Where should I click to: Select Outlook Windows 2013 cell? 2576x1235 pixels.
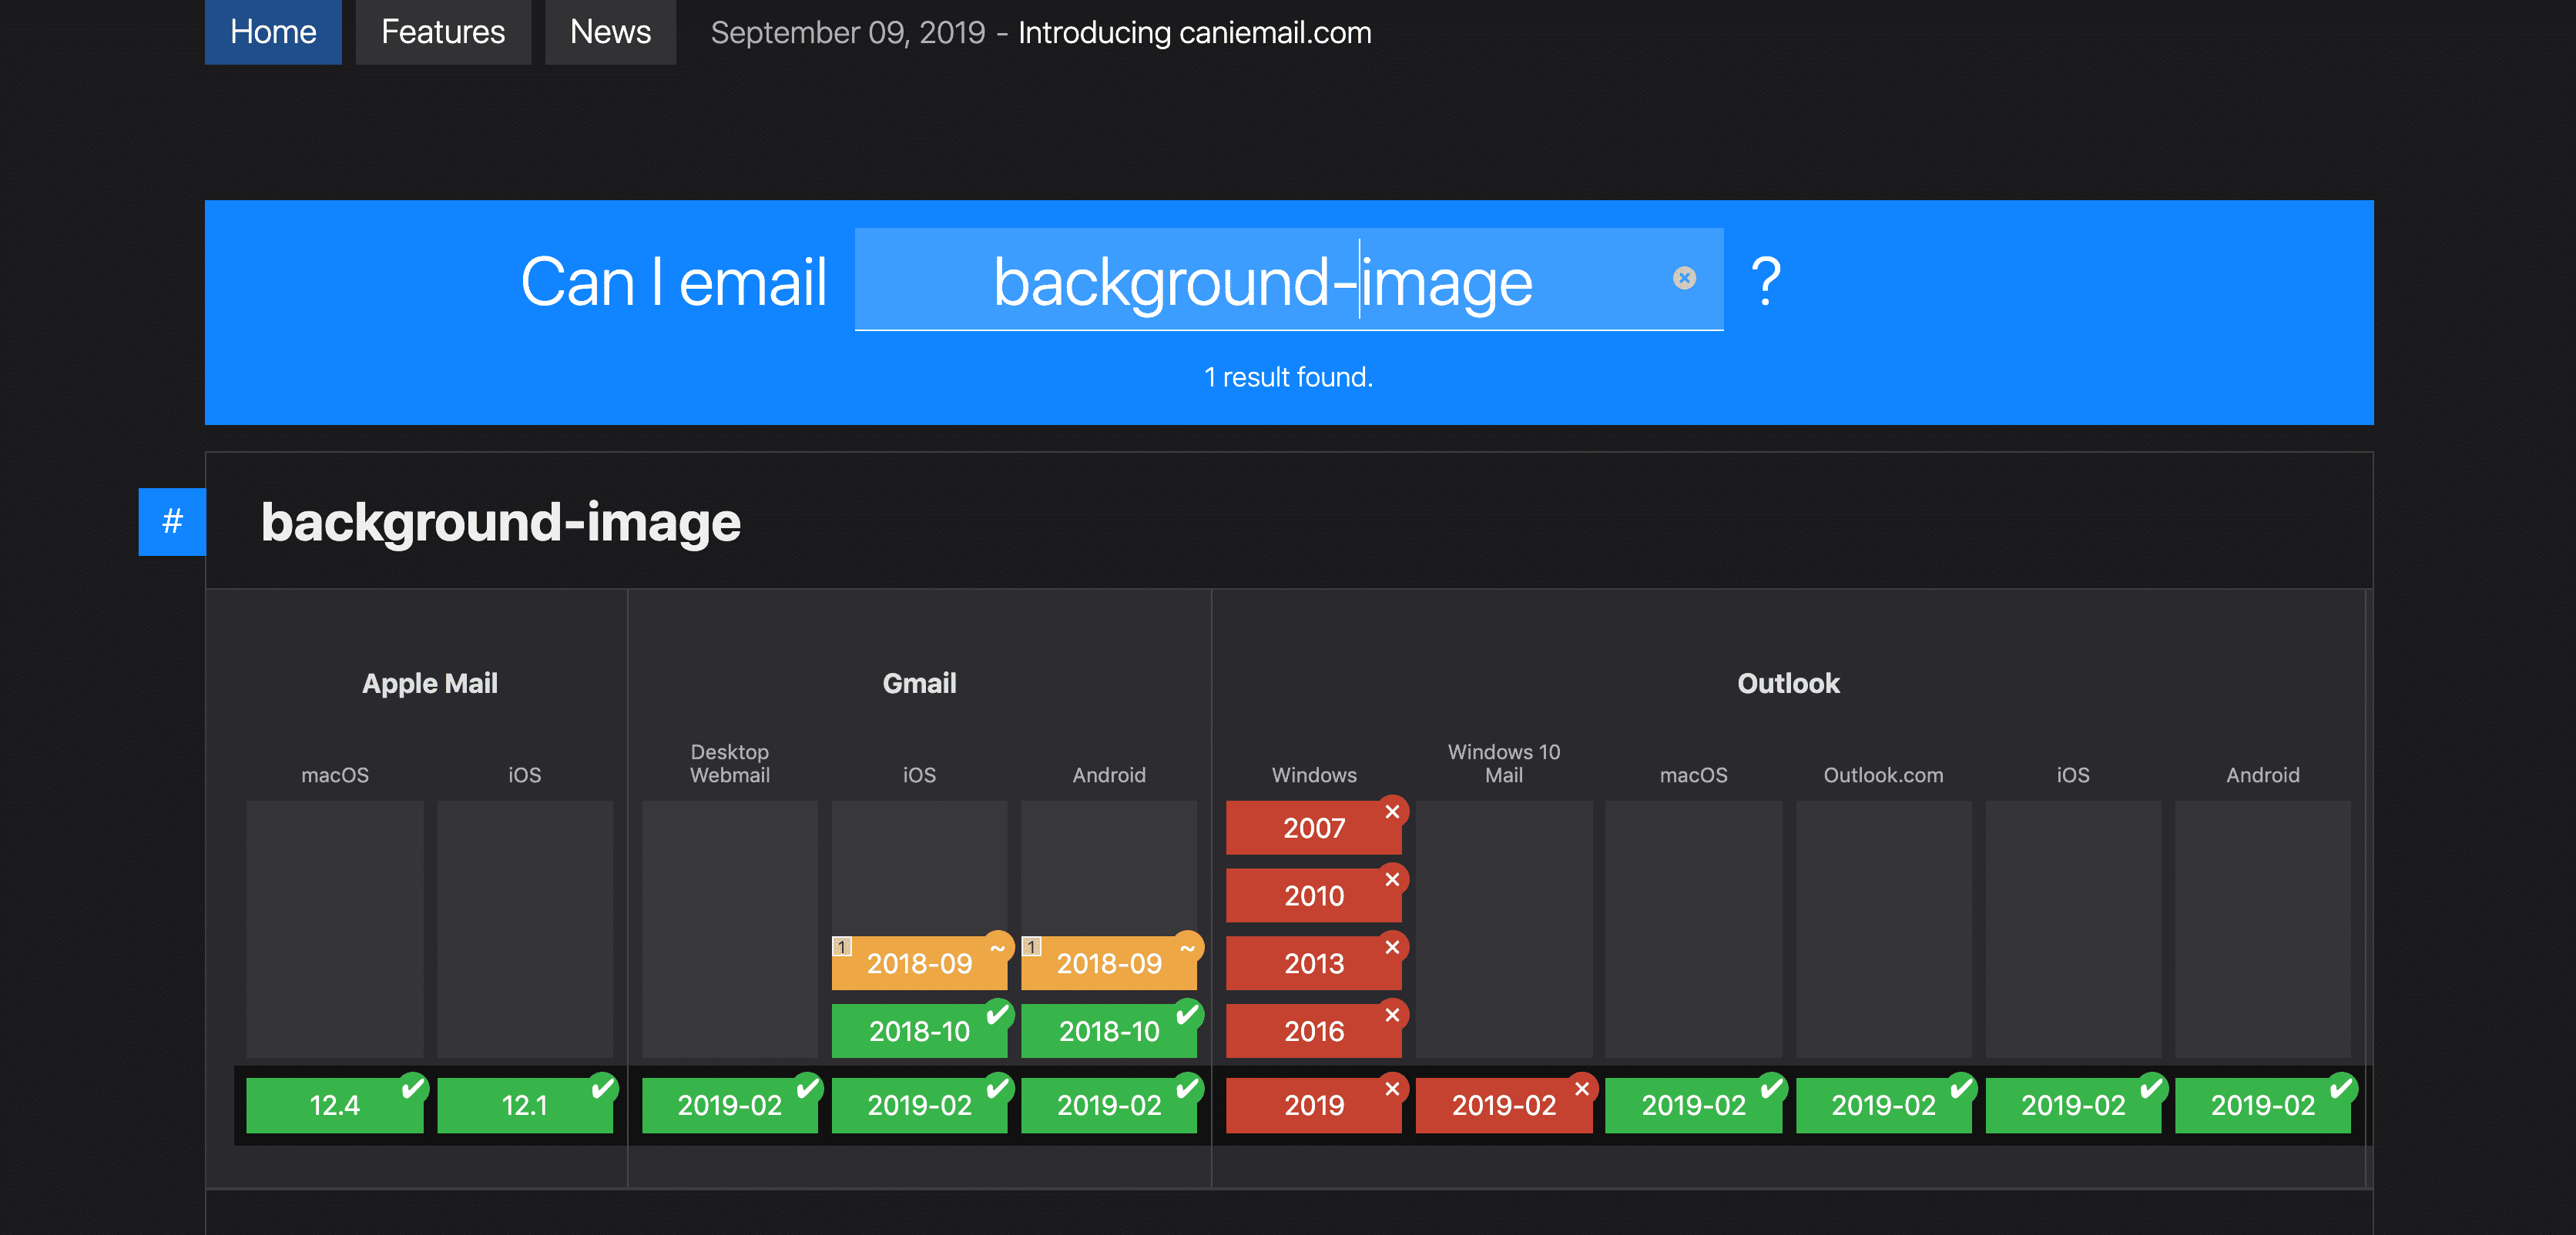tap(1314, 963)
